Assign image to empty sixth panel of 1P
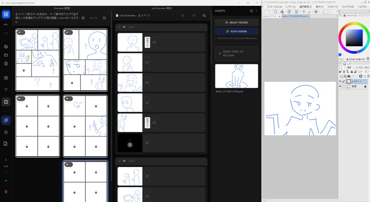This screenshot has height=202, width=370. coord(130,145)
